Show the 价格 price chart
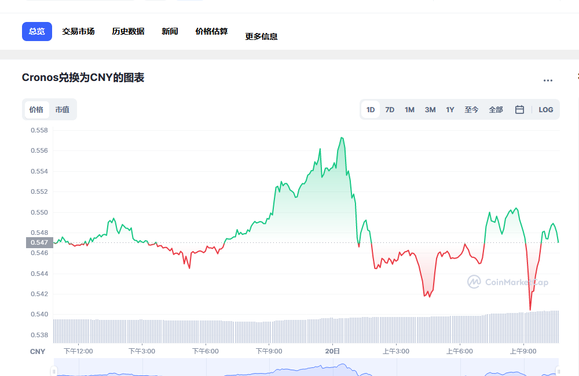Viewport: 579px width, 376px height. [x=36, y=109]
